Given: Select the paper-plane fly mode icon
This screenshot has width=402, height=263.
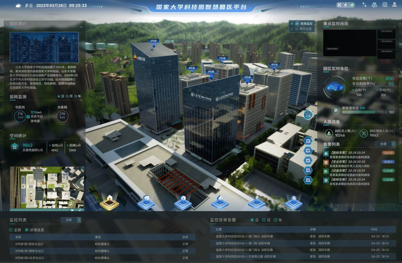Looking at the screenshot, I should pos(352,5).
